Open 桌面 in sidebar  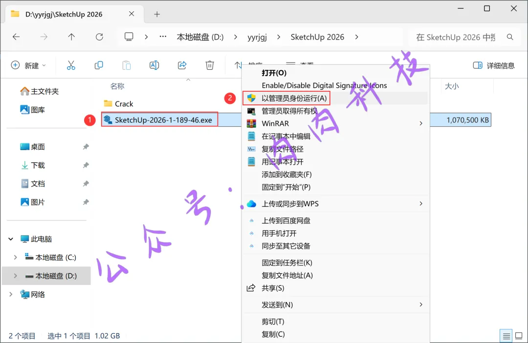click(33, 147)
